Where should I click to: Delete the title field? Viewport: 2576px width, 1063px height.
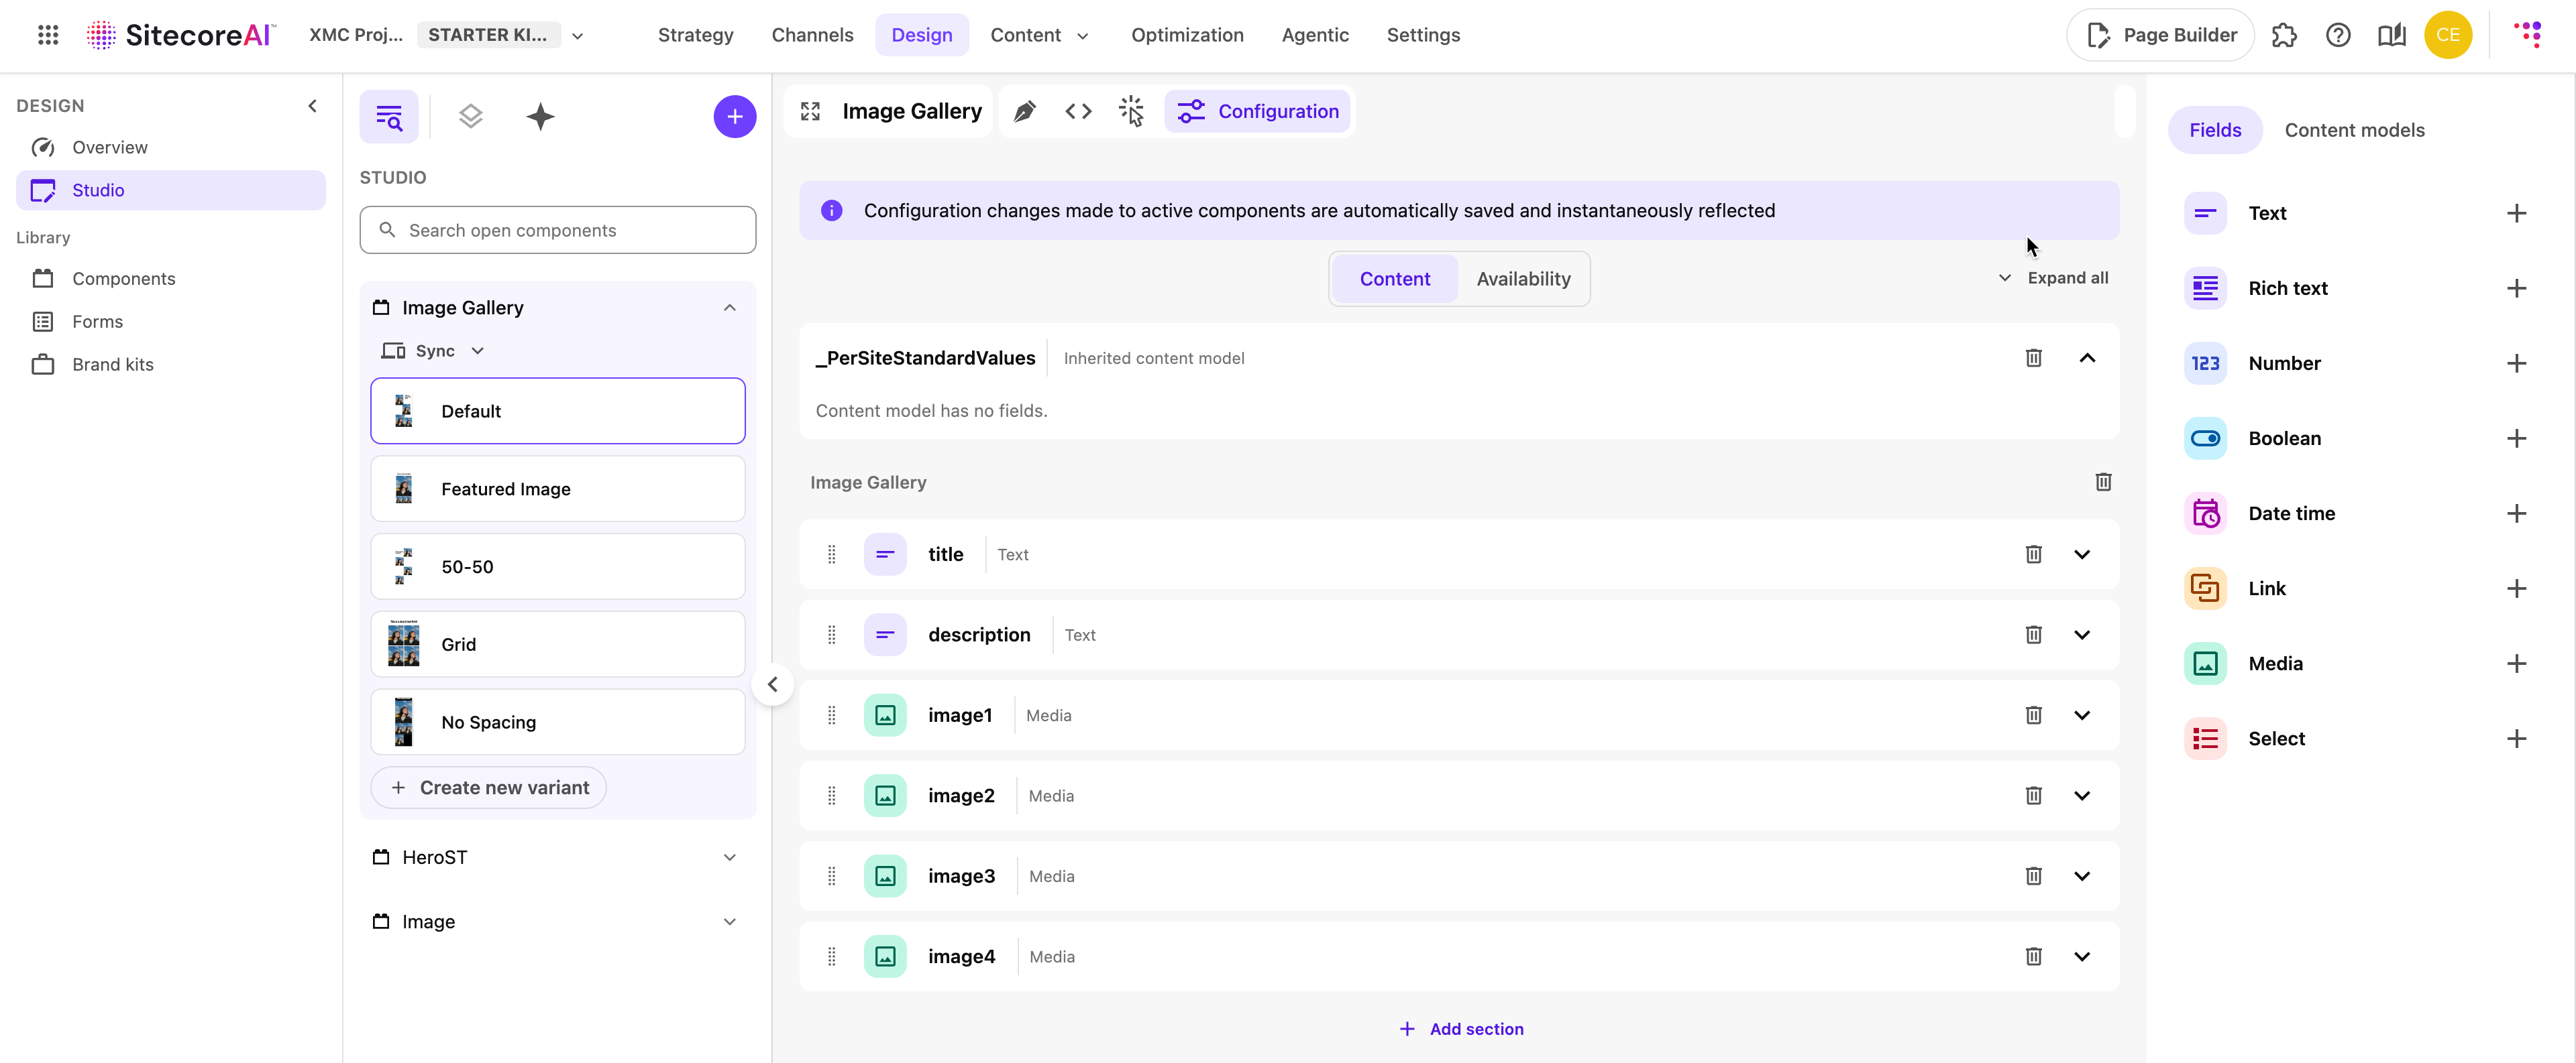point(2033,554)
